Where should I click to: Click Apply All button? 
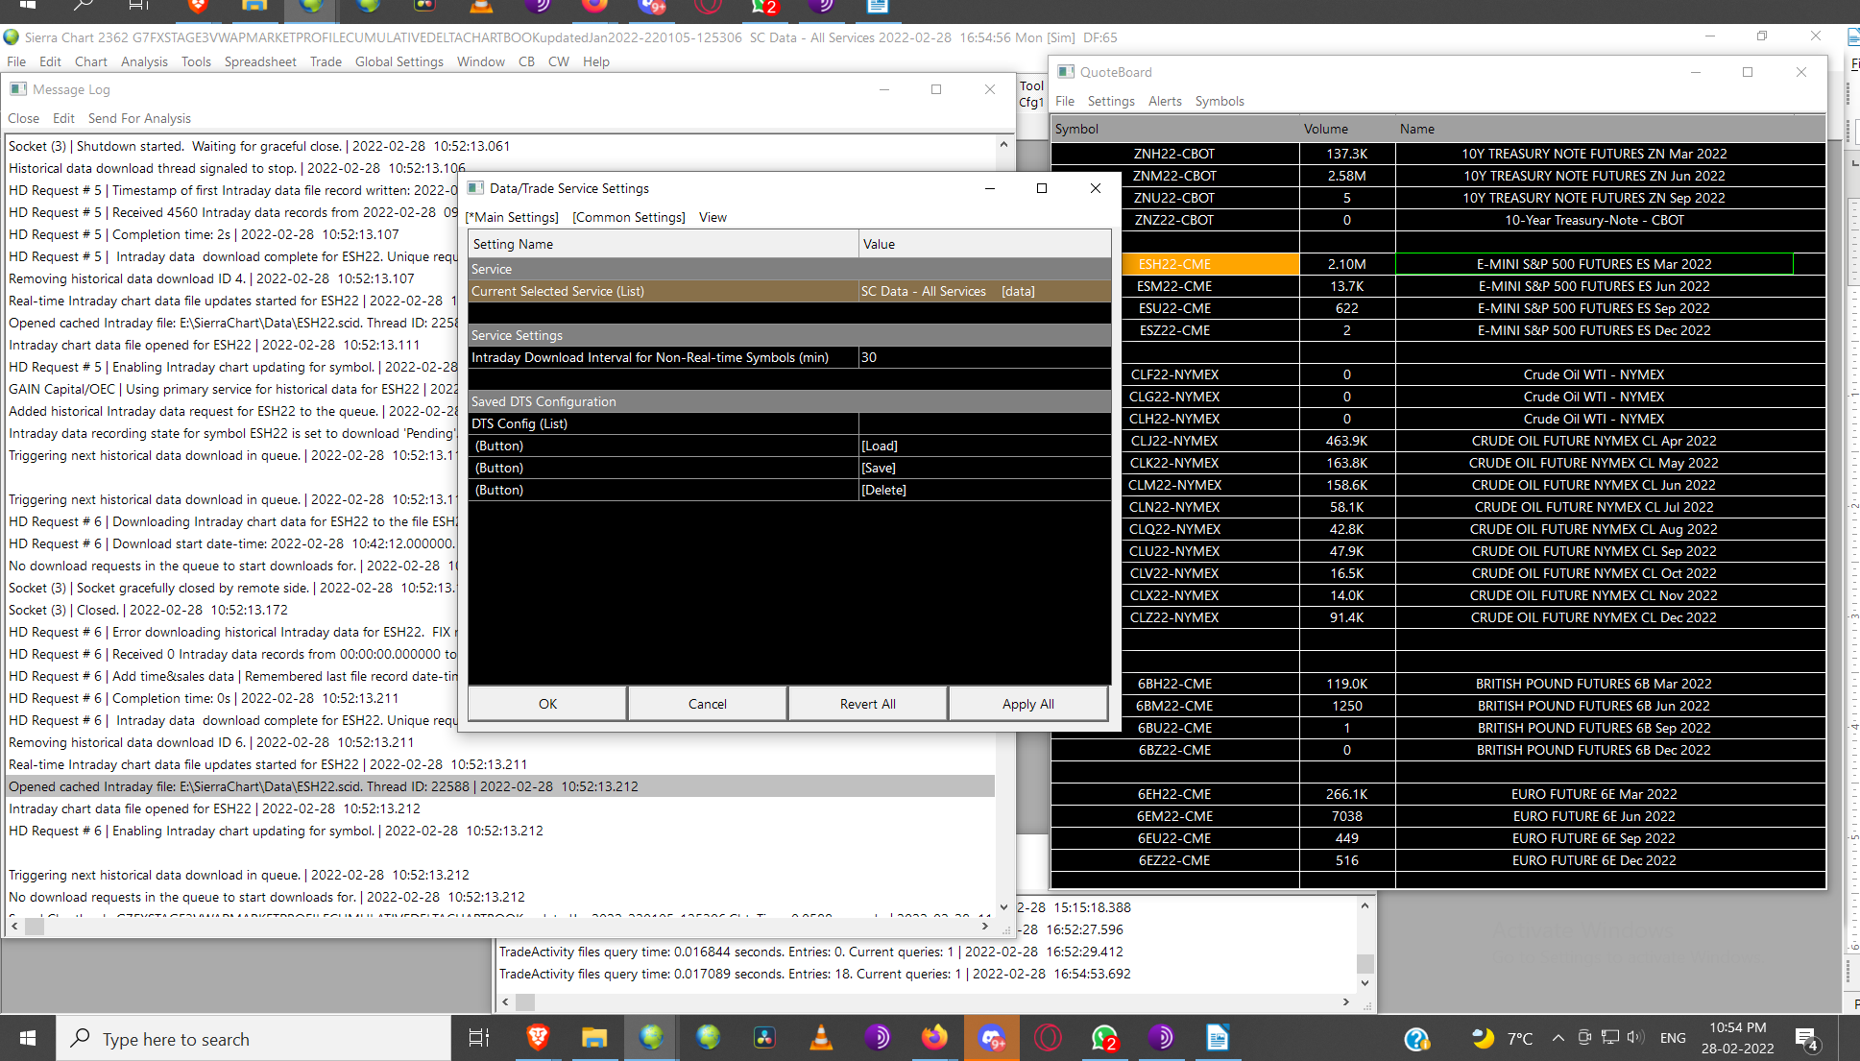[x=1027, y=704]
